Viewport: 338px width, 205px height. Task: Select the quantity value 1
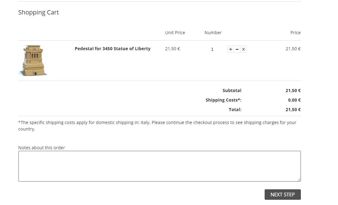click(212, 49)
